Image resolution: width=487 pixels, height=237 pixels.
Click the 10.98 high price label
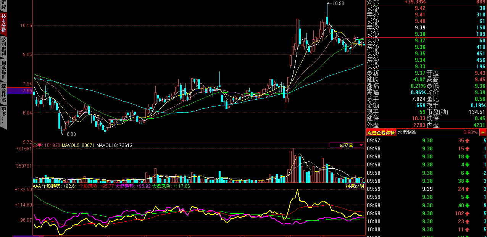pyautogui.click(x=339, y=3)
